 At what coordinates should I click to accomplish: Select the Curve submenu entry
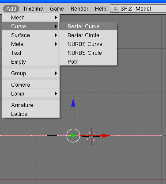30,27
